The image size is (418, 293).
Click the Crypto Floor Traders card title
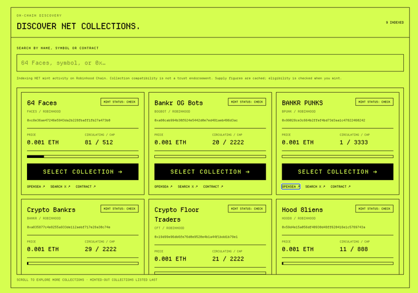pos(177,215)
